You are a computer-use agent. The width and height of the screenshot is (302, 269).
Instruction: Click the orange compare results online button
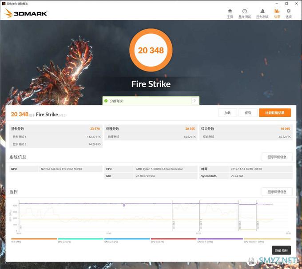(275, 113)
